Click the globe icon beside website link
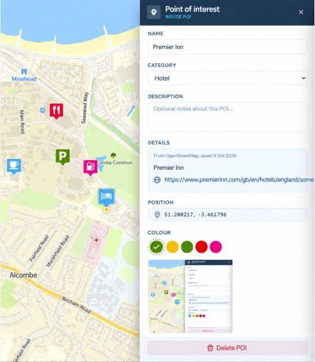 tap(157, 180)
